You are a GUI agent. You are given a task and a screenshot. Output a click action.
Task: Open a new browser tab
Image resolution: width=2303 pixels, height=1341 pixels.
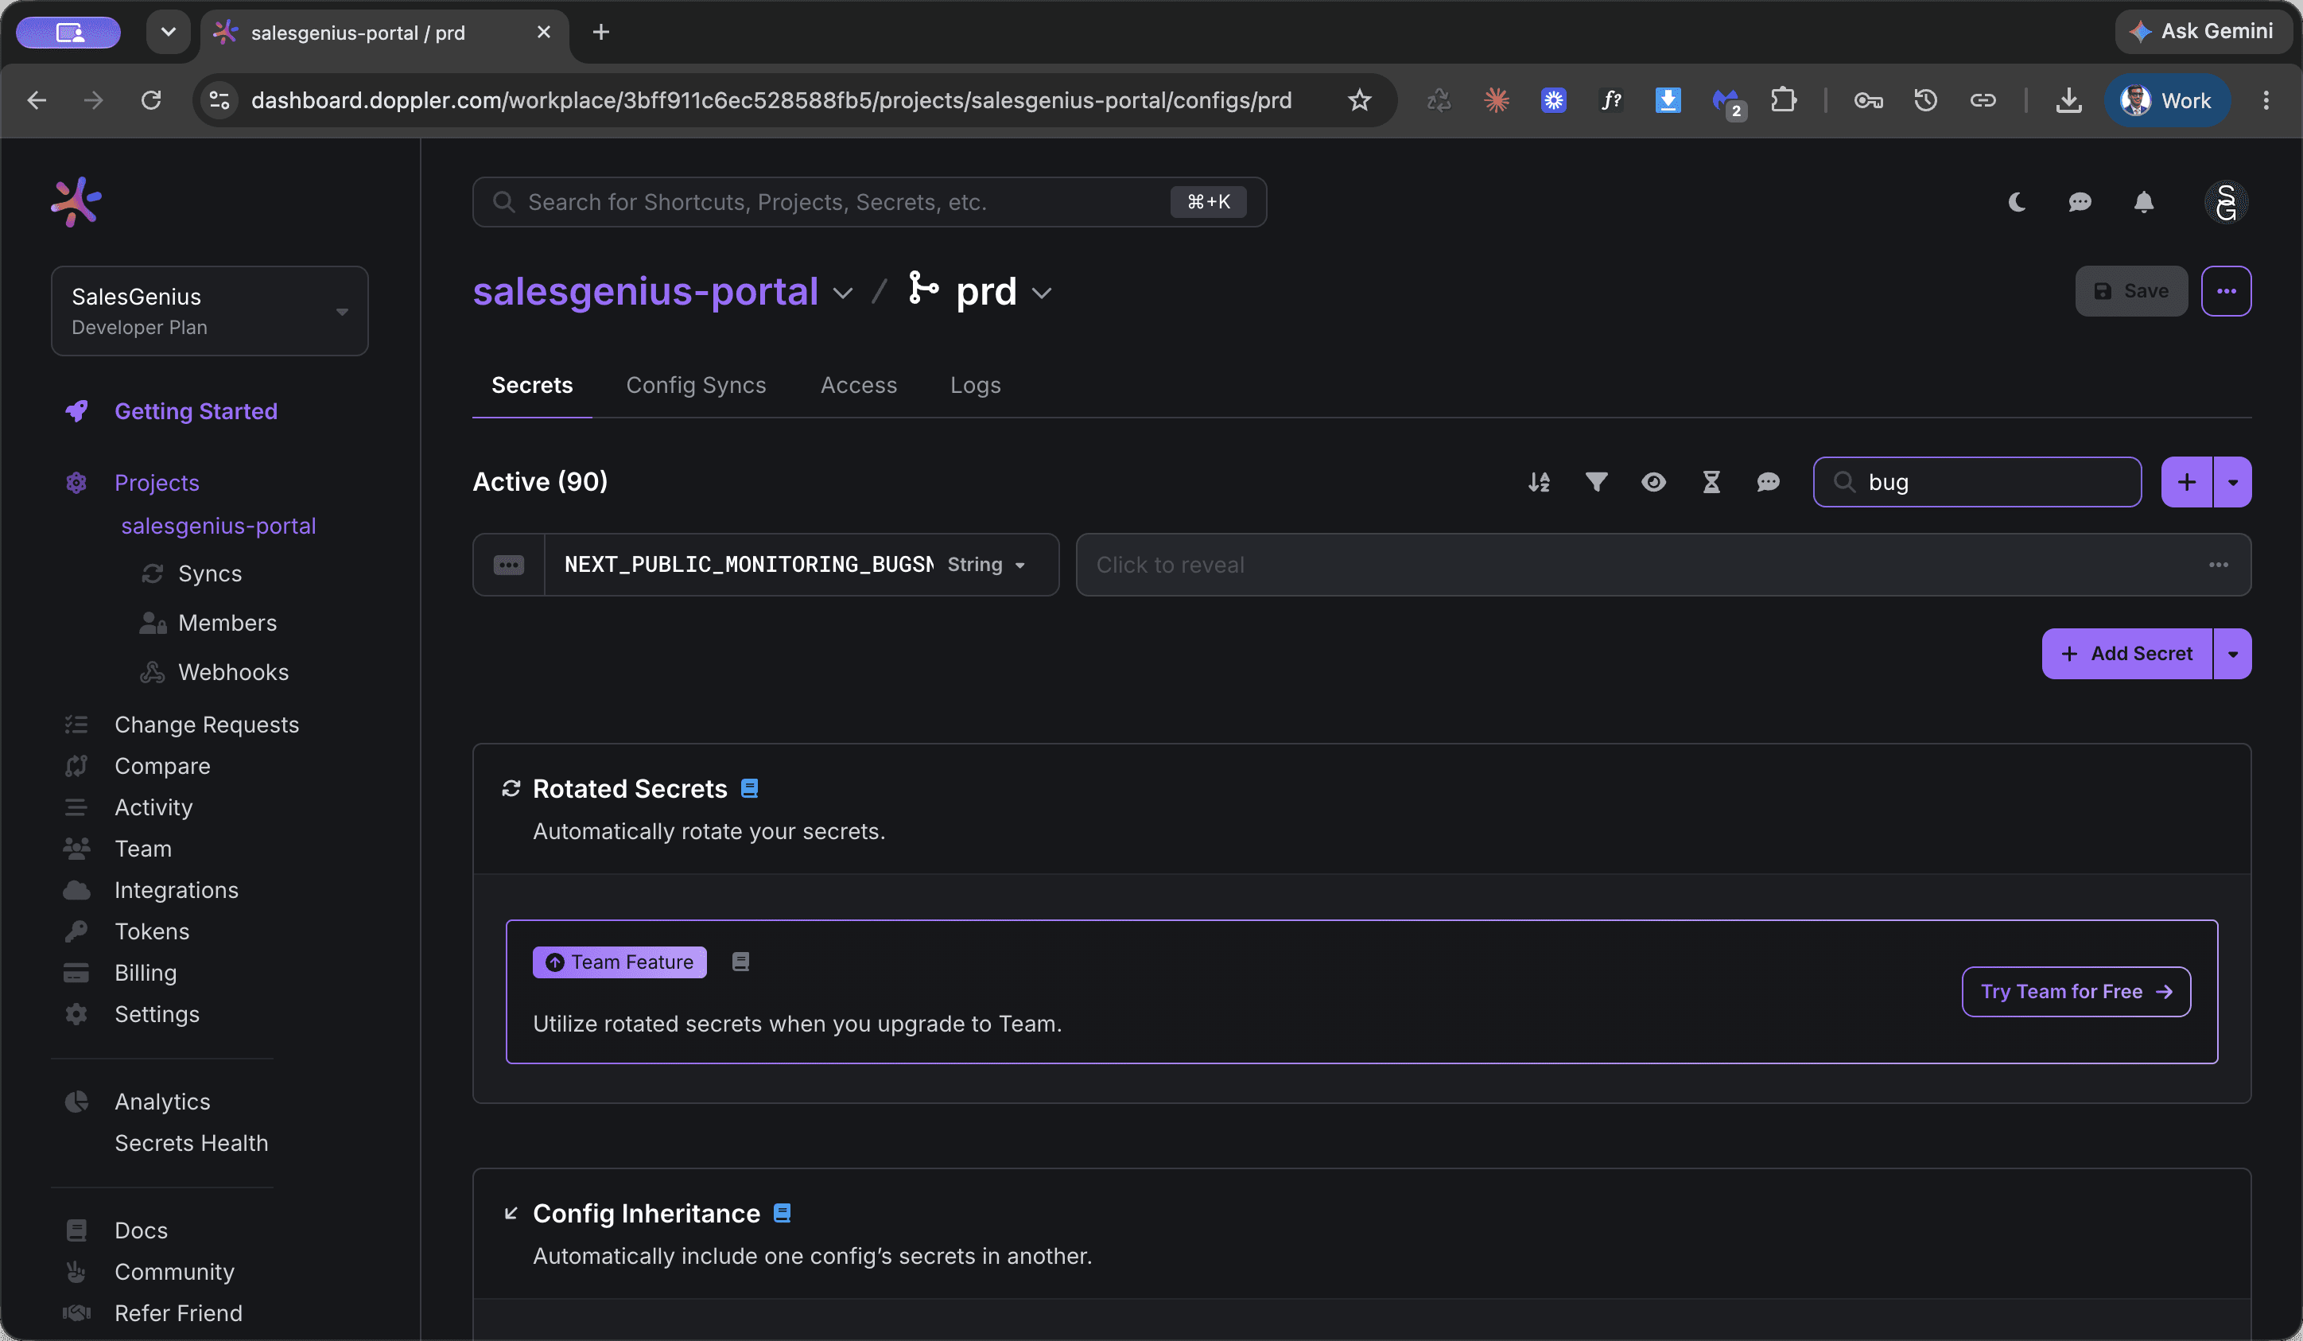pos(600,32)
